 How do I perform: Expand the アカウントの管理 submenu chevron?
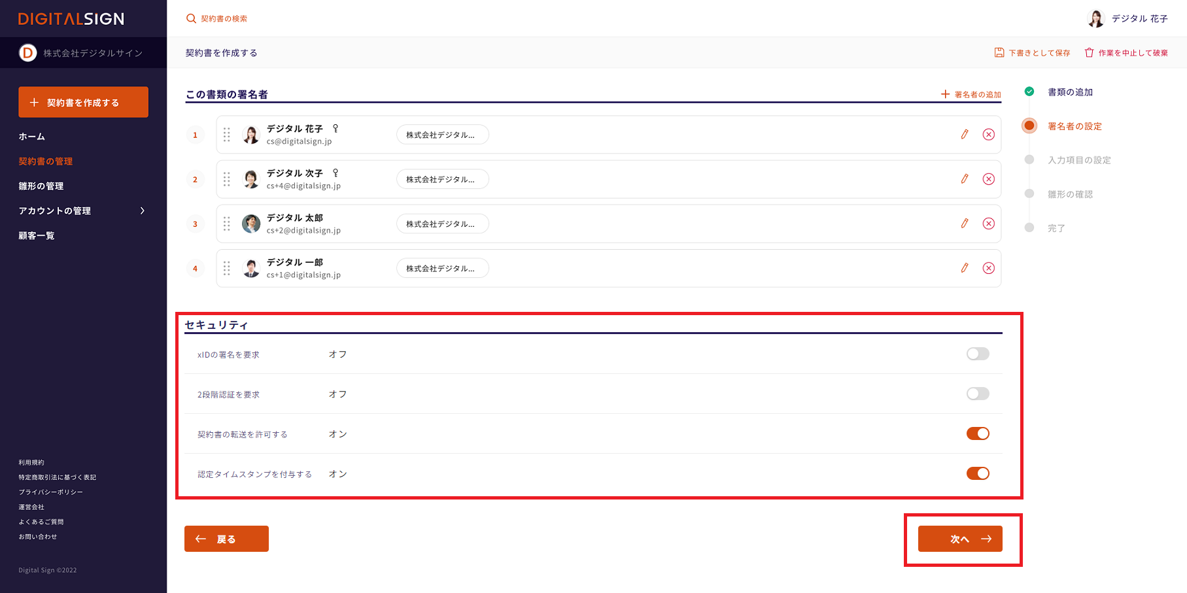pos(143,211)
